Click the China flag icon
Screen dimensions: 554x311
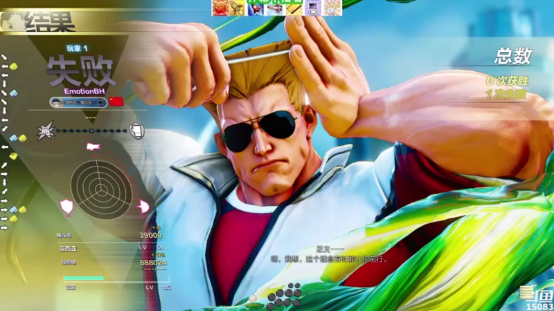coord(116,102)
